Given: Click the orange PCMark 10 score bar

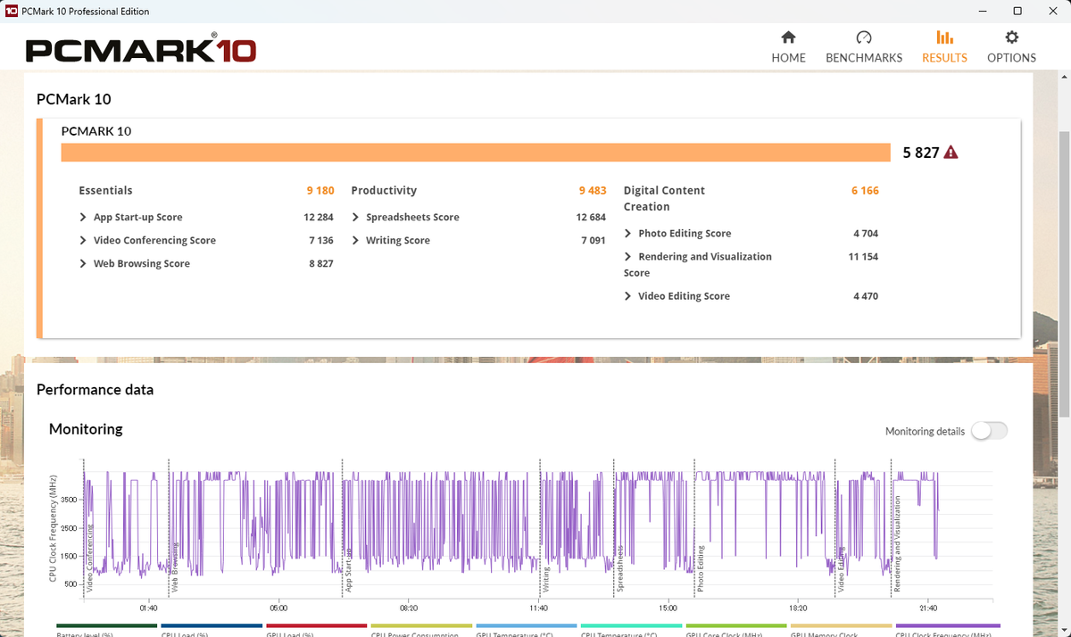Looking at the screenshot, I should [475, 153].
